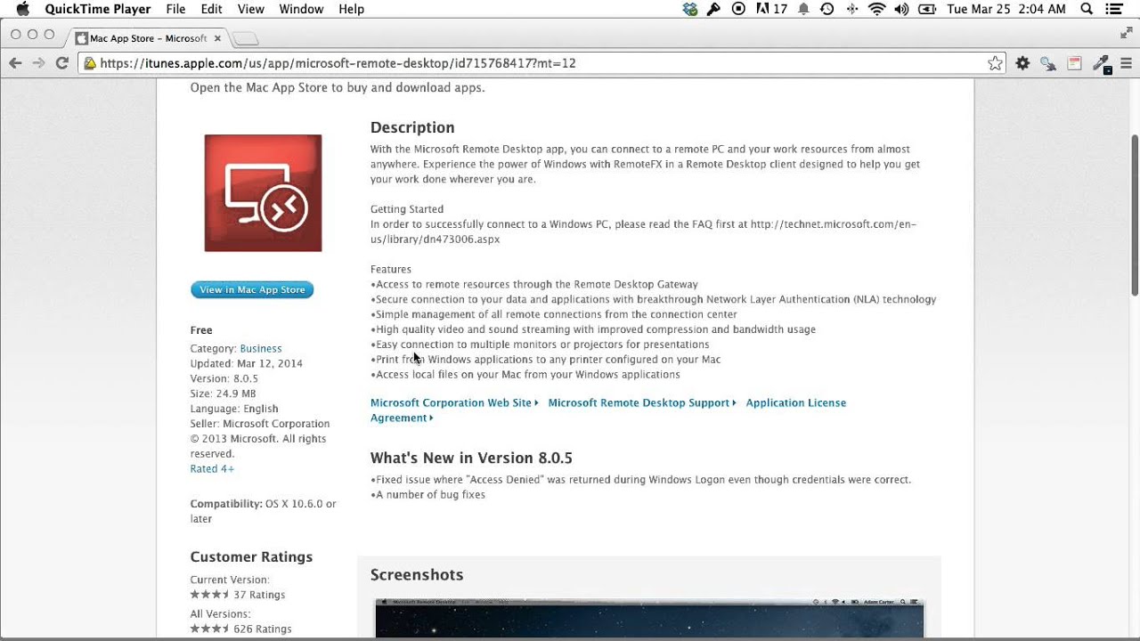Click 'Open the Mac App Store to buy' text
Screen dimensions: 1140x641
click(x=338, y=87)
